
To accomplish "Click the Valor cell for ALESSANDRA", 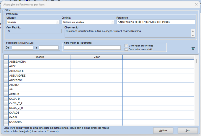I will tap(97, 62).
